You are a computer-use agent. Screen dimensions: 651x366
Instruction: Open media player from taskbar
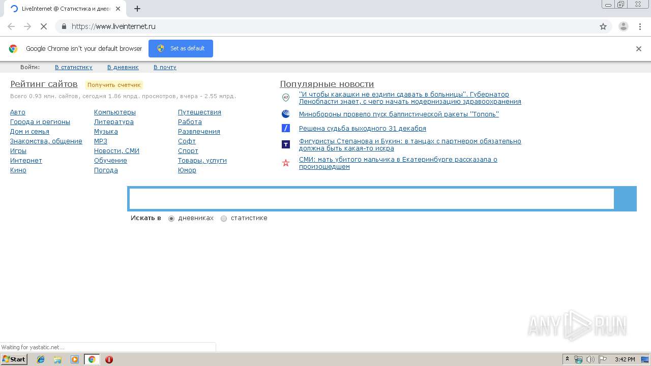pyautogui.click(x=75, y=359)
